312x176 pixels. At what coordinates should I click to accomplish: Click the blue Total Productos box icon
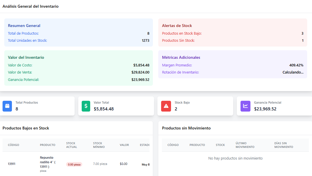point(7,106)
